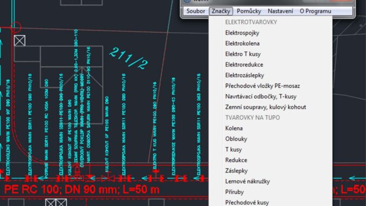Click the Značky menu tab
The image size is (366, 206).
[x=221, y=11]
